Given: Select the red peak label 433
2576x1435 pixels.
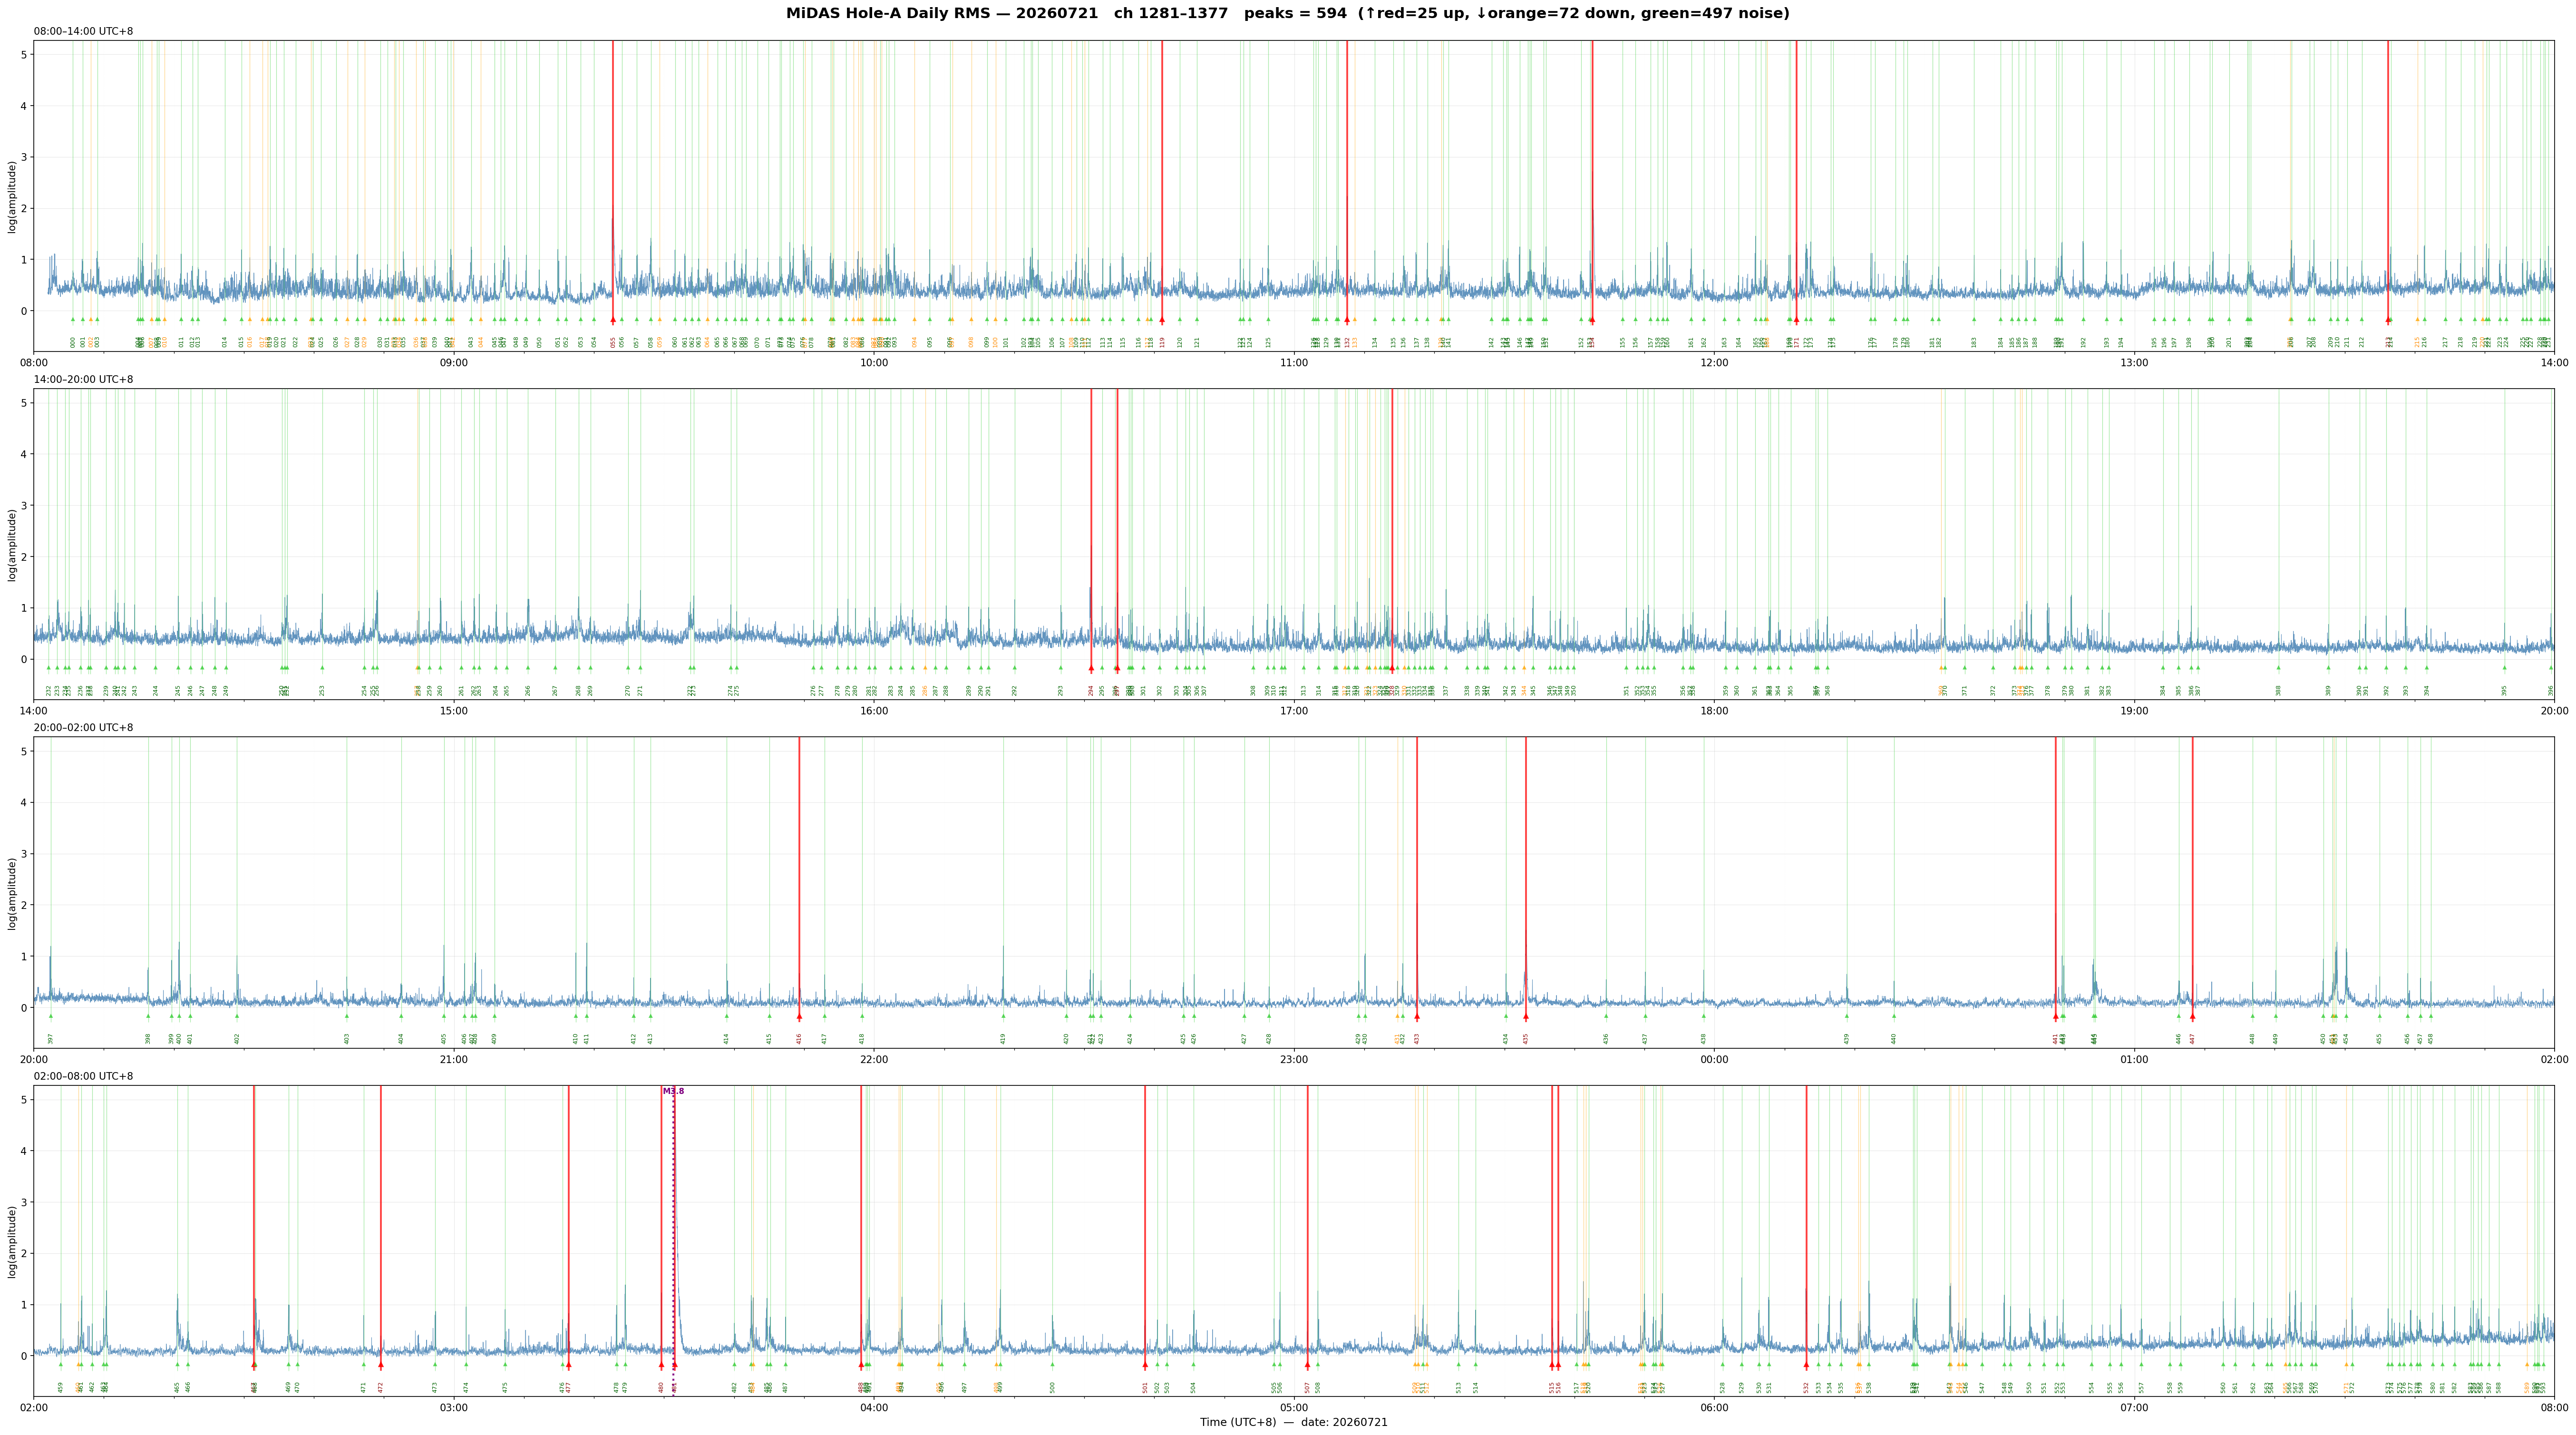Looking at the screenshot, I should [x=1416, y=1039].
